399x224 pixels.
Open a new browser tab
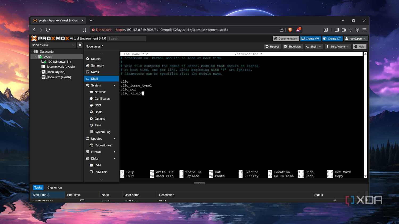point(91,20)
